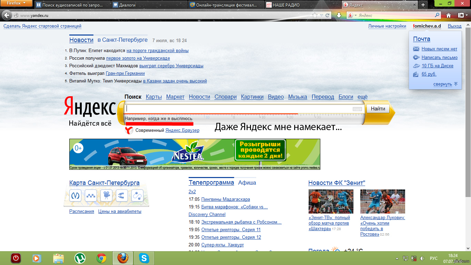Open the route planner icon
Image resolution: width=471 pixels, height=265 pixels.
137,196
